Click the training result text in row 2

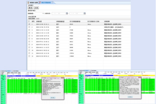click(x=114, y=27)
